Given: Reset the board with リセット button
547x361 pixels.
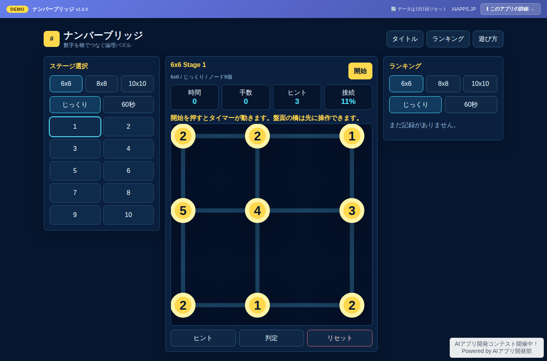Looking at the screenshot, I should (x=340, y=338).
